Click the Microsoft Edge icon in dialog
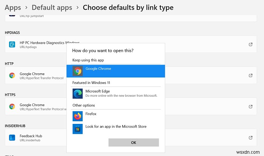Viewport: 264px width, 156px height. coord(78,94)
